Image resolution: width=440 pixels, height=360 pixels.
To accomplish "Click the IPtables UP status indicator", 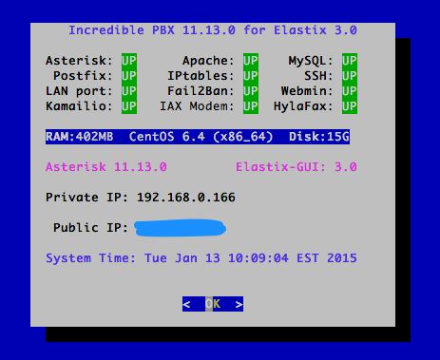I will [x=251, y=76].
